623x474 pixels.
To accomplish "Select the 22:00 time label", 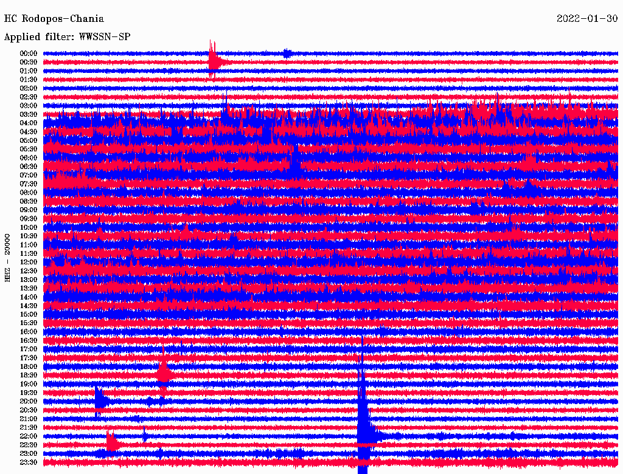I will (28, 436).
